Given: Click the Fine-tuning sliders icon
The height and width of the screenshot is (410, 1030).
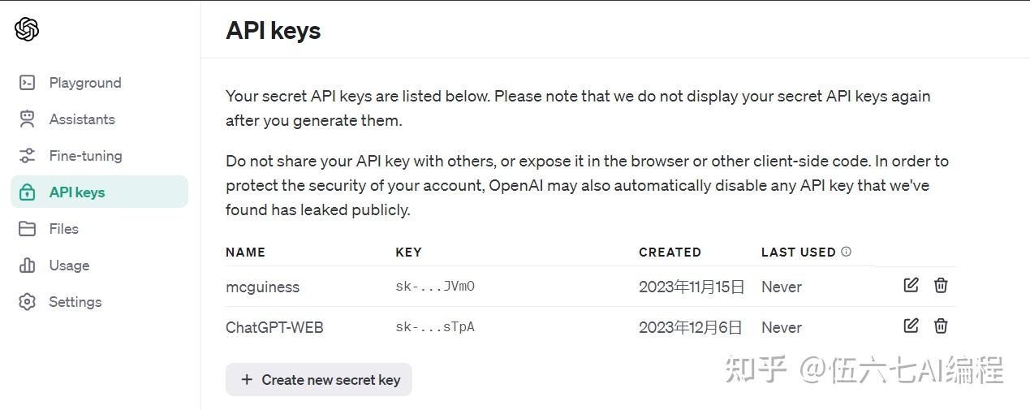Looking at the screenshot, I should (27, 156).
